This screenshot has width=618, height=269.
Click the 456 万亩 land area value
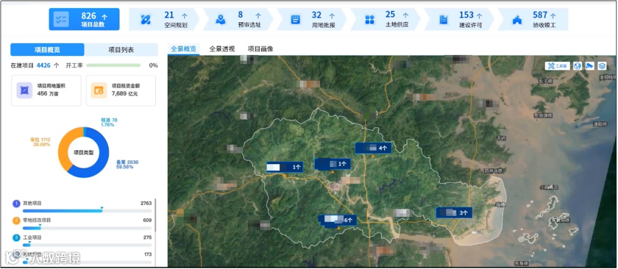[x=47, y=94]
